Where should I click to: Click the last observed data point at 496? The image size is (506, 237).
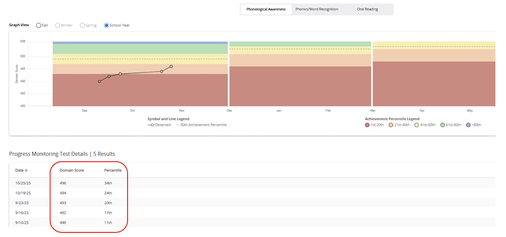[171, 67]
